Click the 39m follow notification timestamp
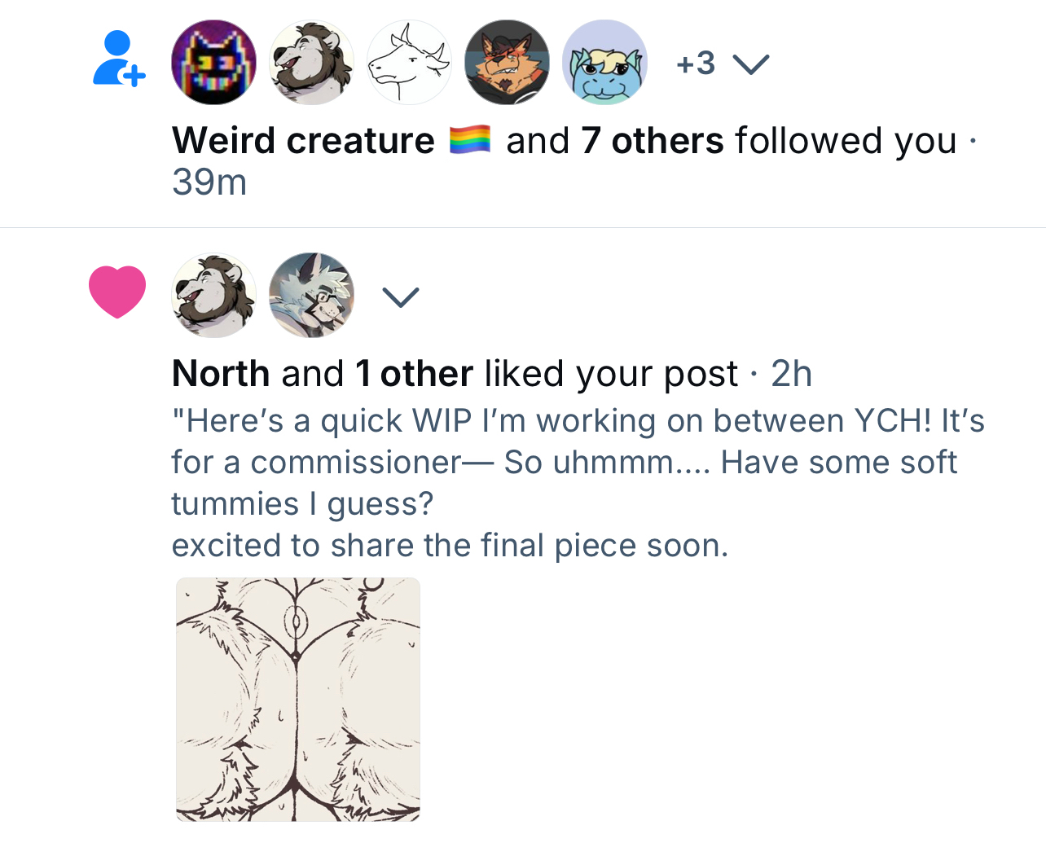Screen dimensions: 1046x843 (209, 182)
